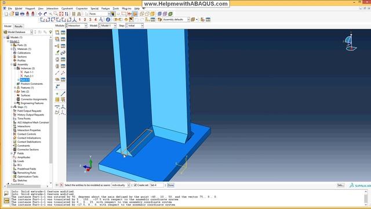Viewport: 371px width, 209px height.
Task: Open the File menu
Action: point(10,9)
